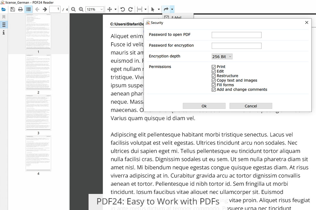This screenshot has height=210, width=316.
Task: Toggle Add and change comments permission
Action: tap(214, 90)
